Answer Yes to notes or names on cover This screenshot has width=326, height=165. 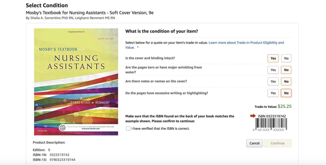click(273, 81)
